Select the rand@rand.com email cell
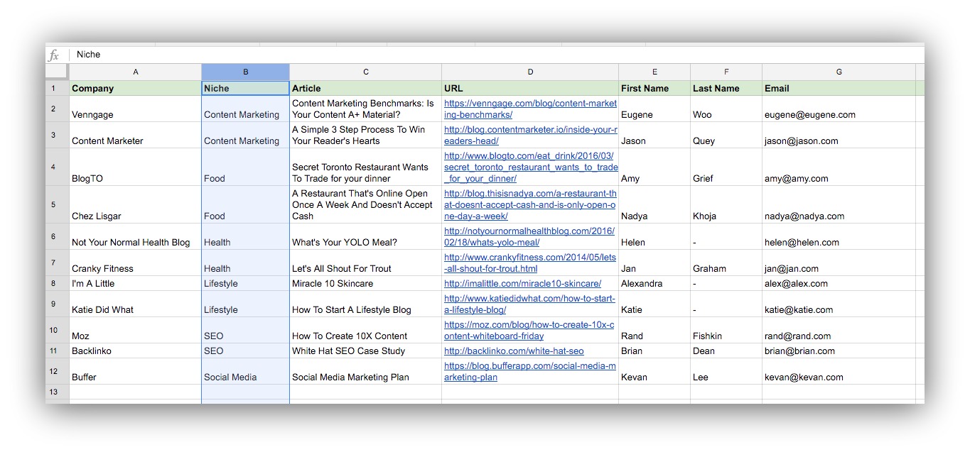 tap(839, 331)
